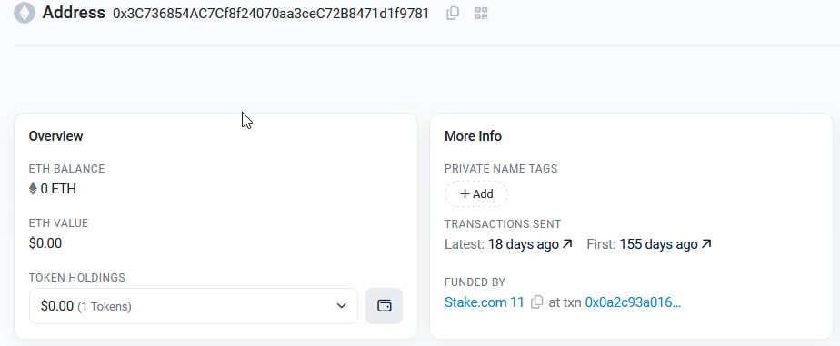This screenshot has height=346, width=840.
Task: View first sent transaction, 155 days ago
Action: [x=659, y=244]
